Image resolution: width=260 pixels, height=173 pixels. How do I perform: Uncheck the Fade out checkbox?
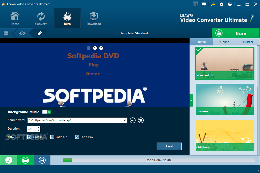52,137
